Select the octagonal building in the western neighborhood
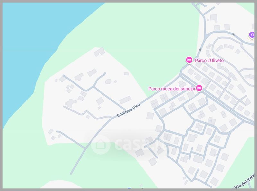Image resolution: width=257 pixels, height=191 pixels. coord(108,81)
